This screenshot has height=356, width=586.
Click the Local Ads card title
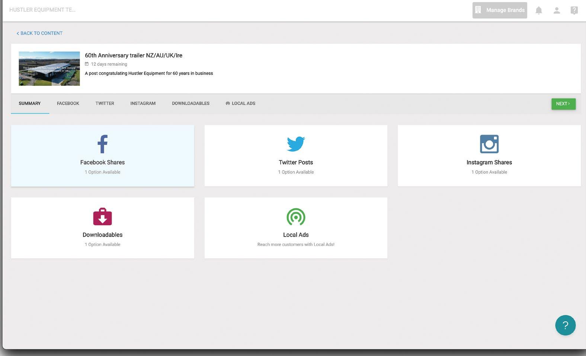(x=296, y=235)
